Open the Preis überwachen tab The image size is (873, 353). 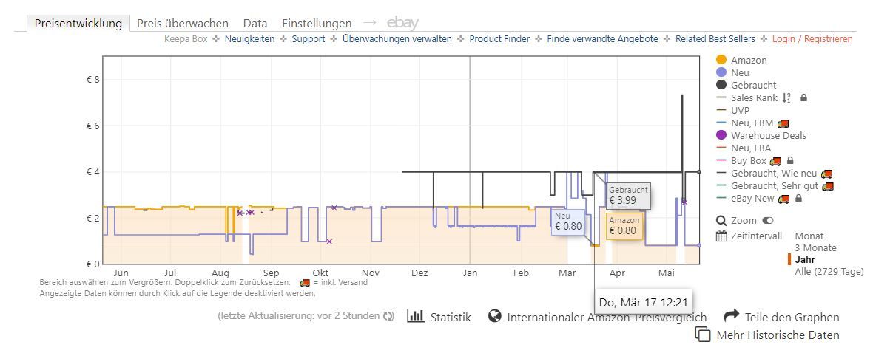click(x=183, y=24)
